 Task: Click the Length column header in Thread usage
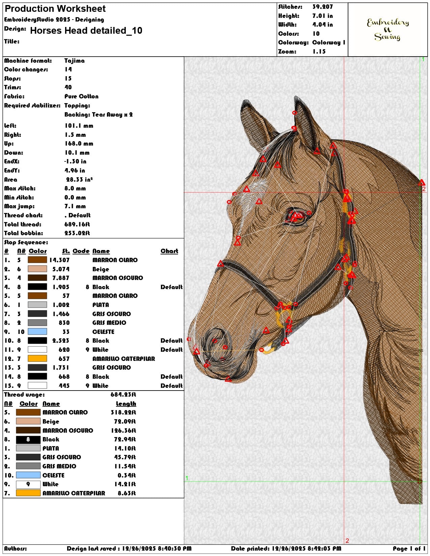click(x=126, y=404)
